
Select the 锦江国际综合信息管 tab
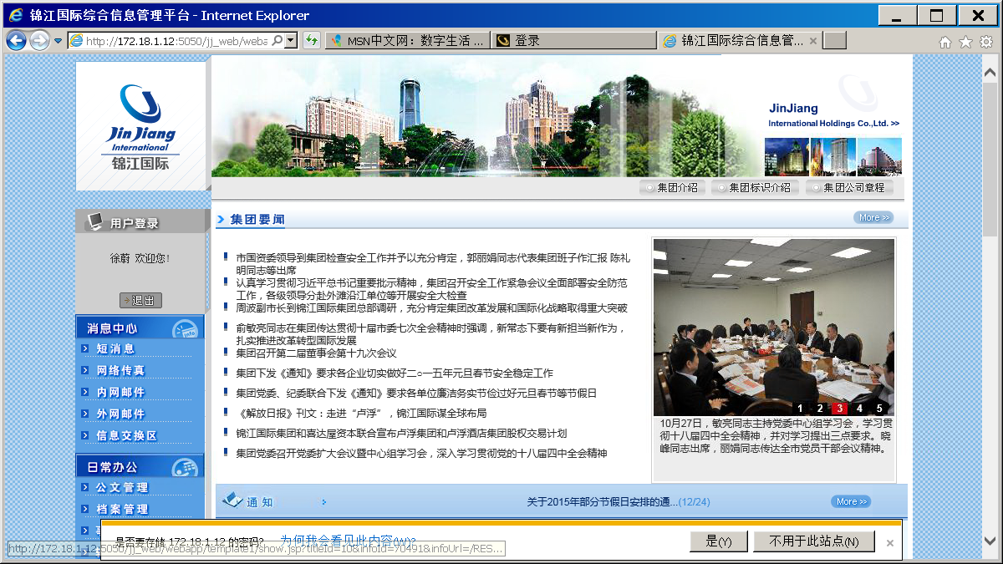click(x=739, y=40)
